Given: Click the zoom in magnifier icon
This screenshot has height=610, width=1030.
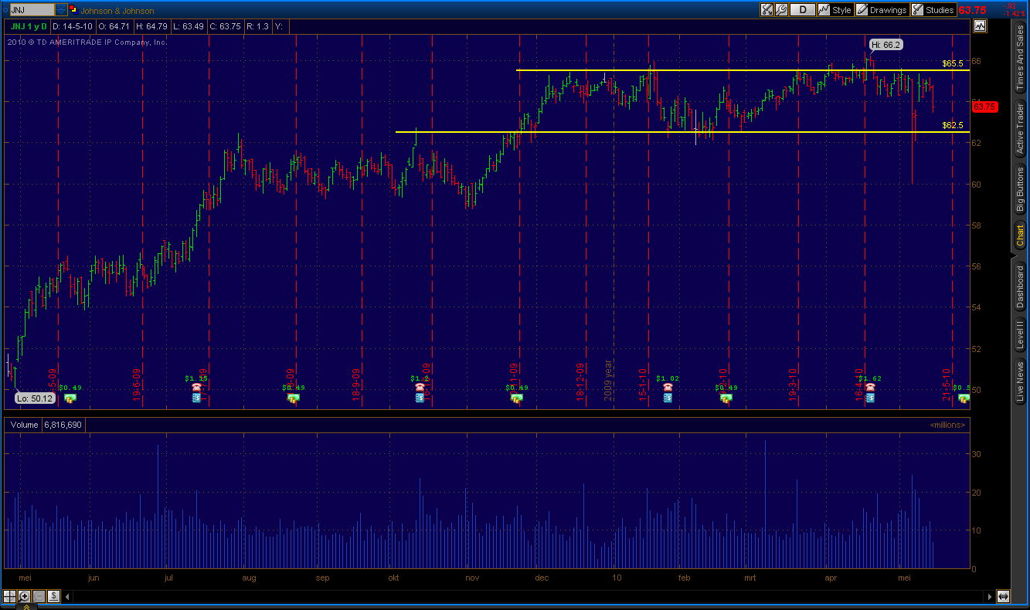Looking at the screenshot, I should [x=24, y=596].
